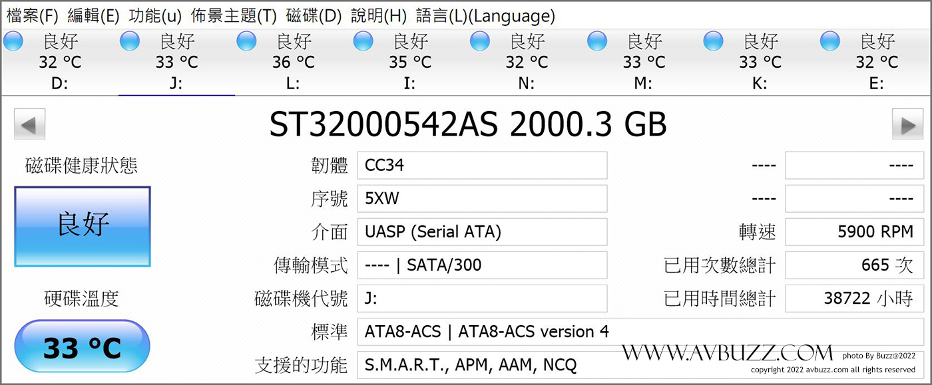
Task: Open the 說明(H) menu
Action: pyautogui.click(x=379, y=15)
